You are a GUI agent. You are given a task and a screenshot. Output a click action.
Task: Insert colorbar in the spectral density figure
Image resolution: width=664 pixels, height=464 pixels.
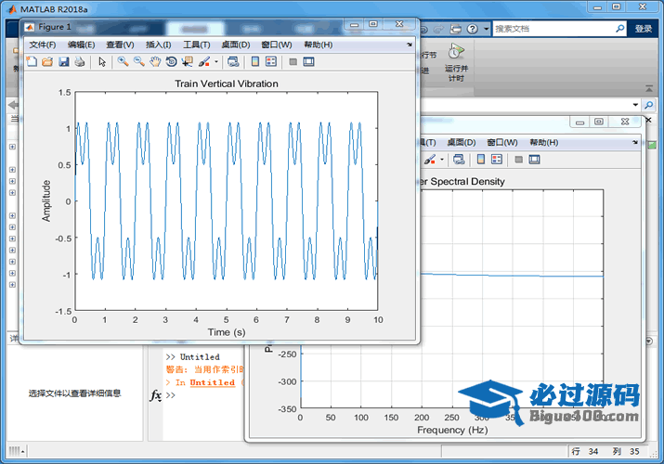(x=481, y=160)
